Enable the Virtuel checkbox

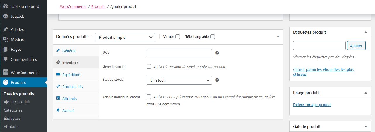[178, 37]
